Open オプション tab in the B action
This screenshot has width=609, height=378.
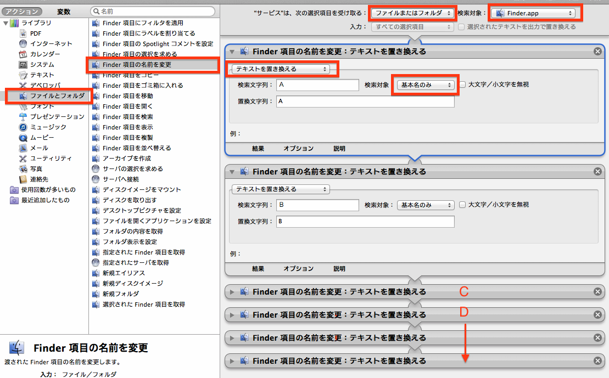point(298,269)
